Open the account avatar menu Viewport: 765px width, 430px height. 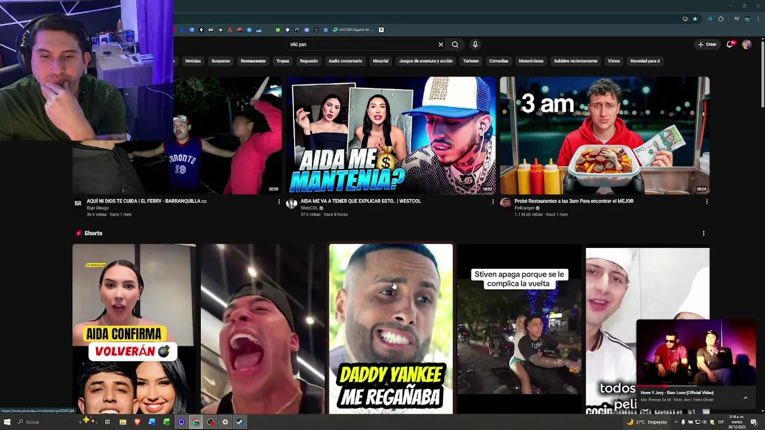pyautogui.click(x=746, y=44)
